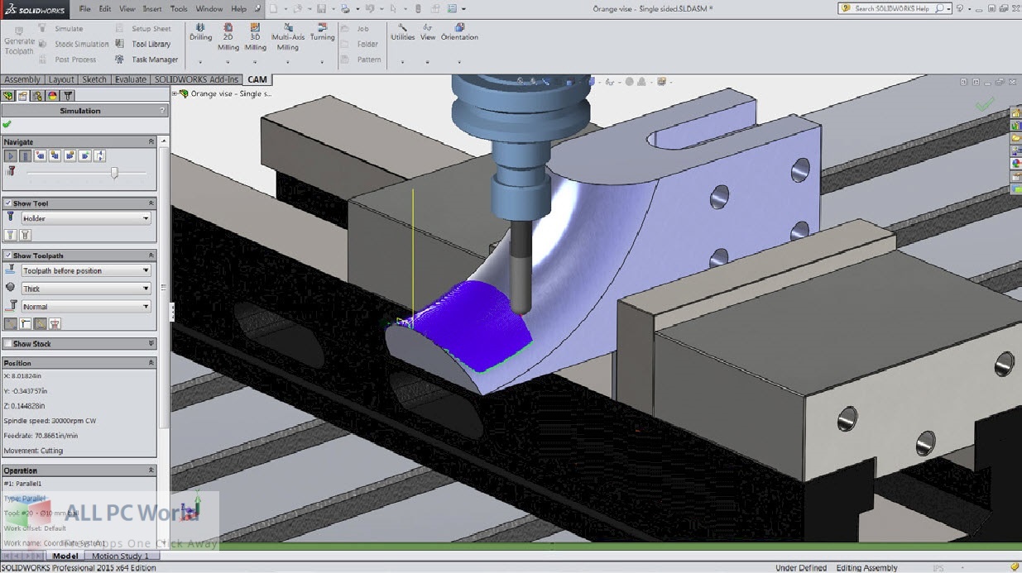Expand the Show Stock section

point(151,344)
